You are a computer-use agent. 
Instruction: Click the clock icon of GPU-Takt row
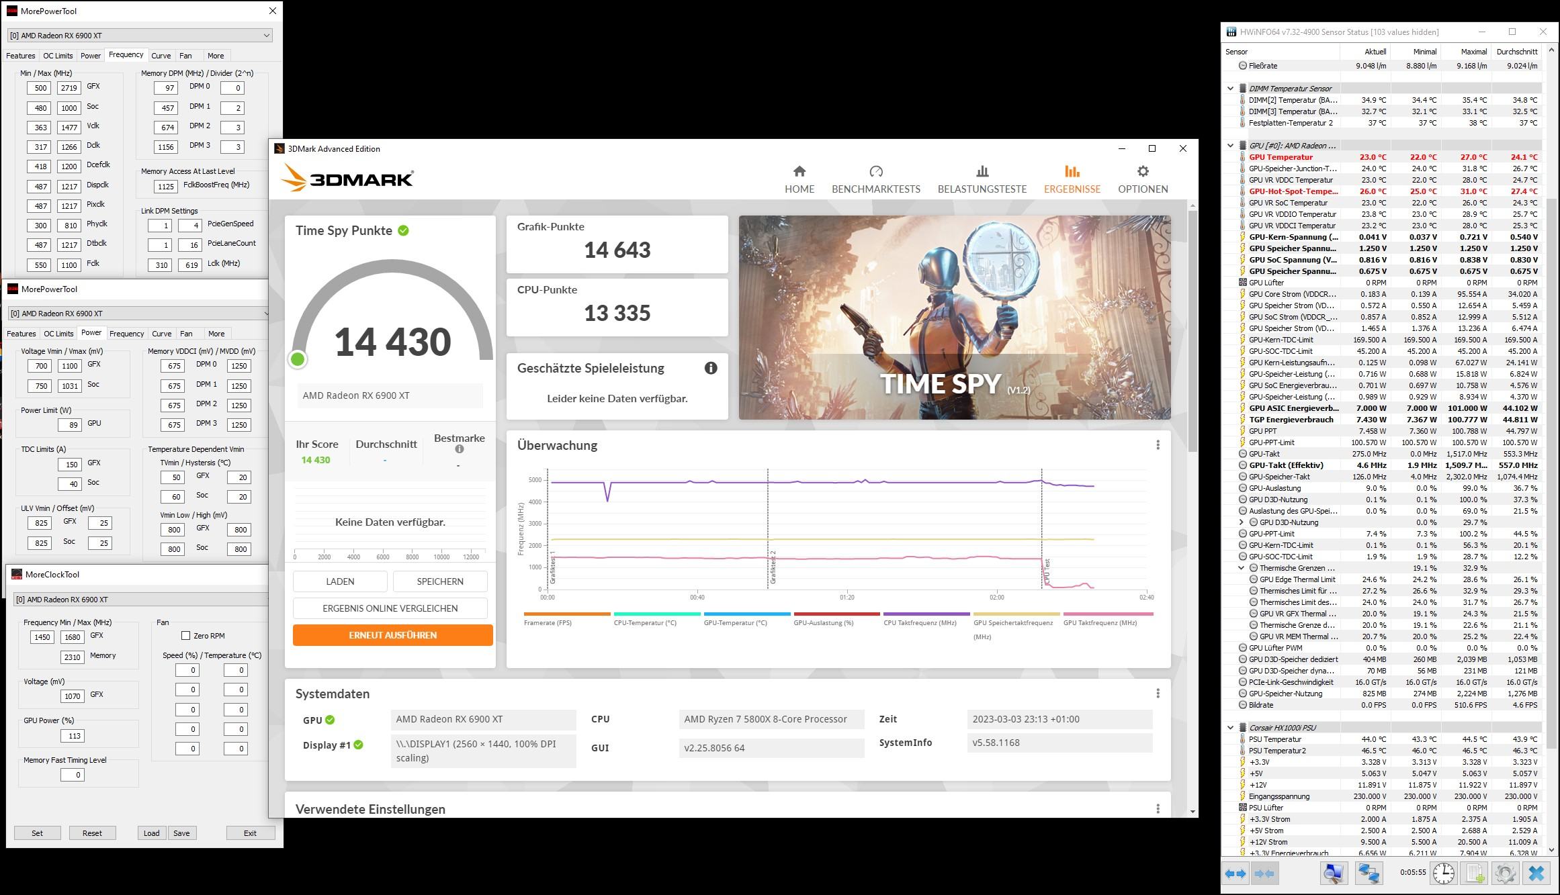pyautogui.click(x=1243, y=454)
